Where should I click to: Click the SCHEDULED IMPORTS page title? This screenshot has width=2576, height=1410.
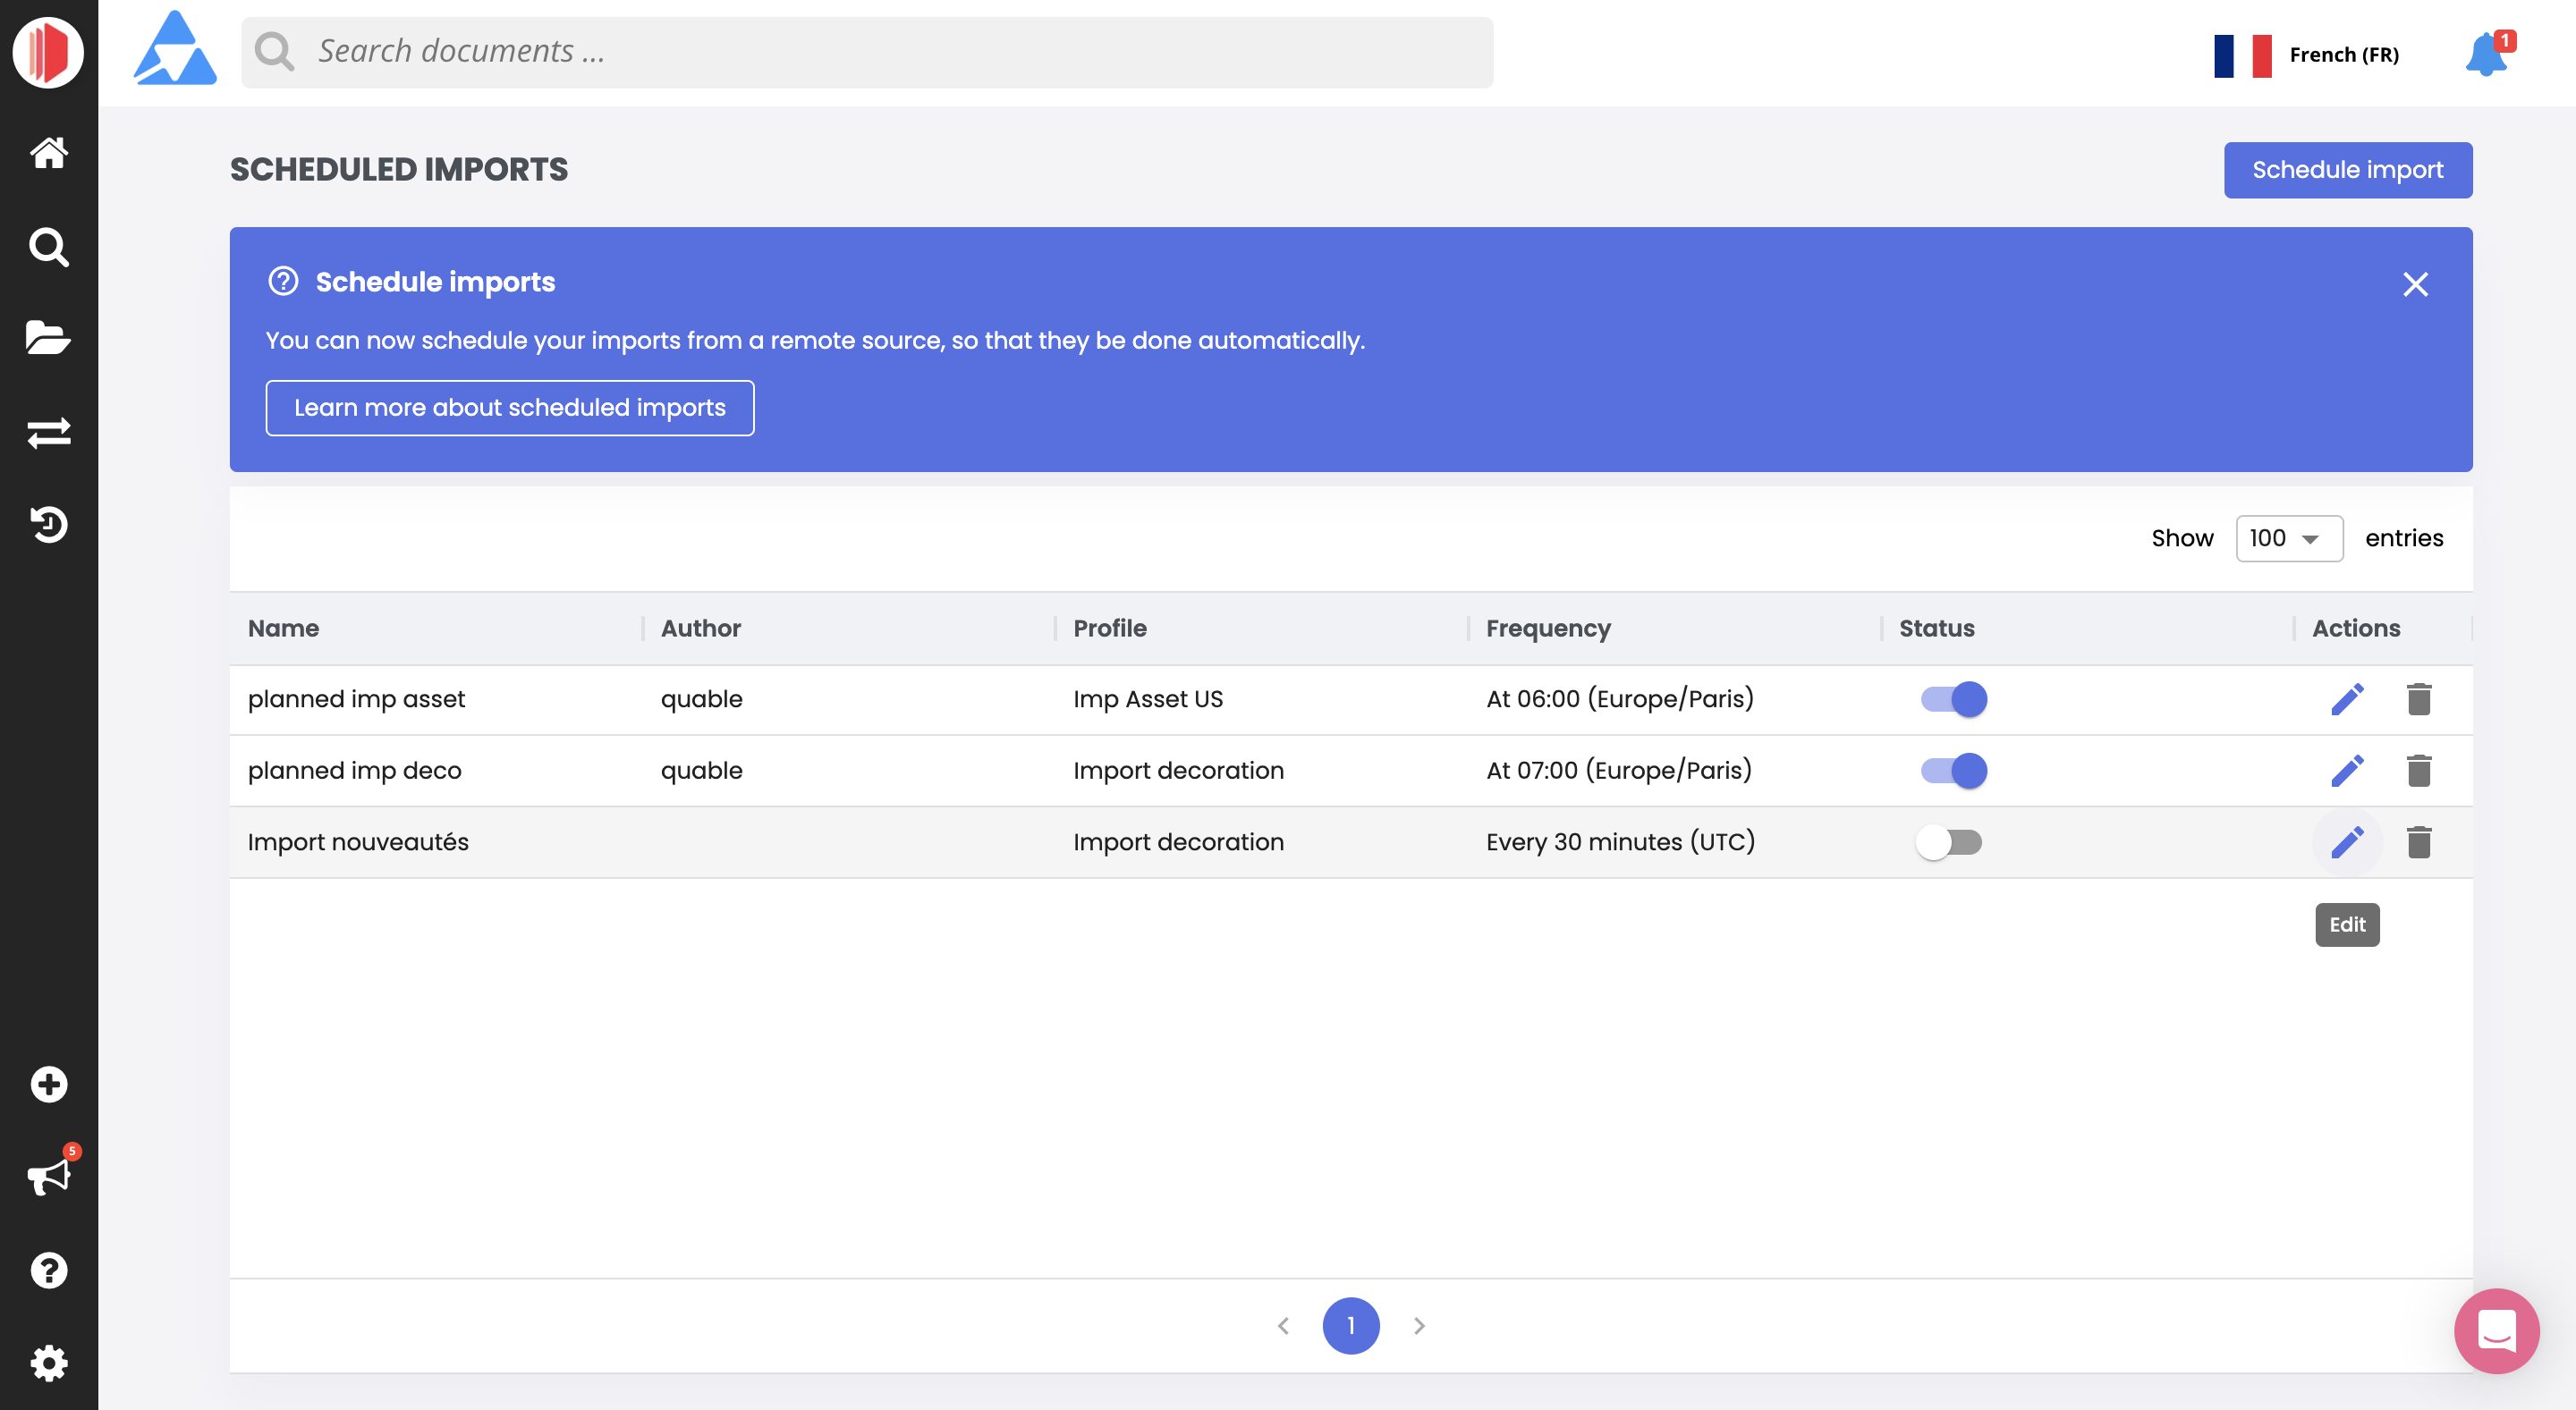[x=399, y=170]
